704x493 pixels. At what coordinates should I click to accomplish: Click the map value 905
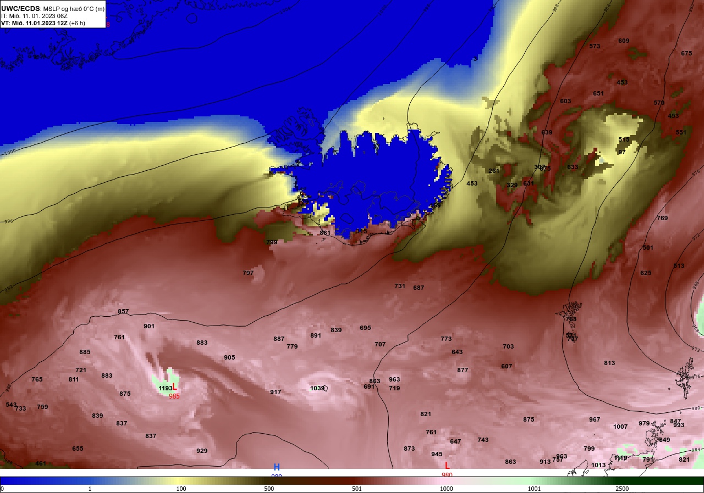tap(229, 357)
